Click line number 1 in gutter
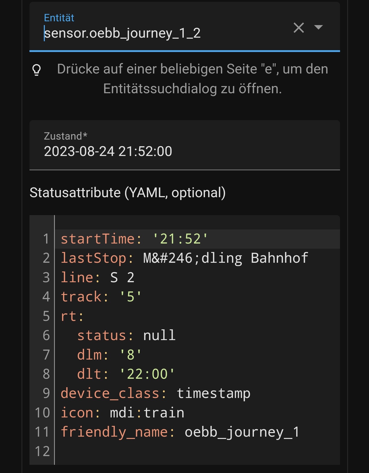The image size is (369, 473). (46, 239)
